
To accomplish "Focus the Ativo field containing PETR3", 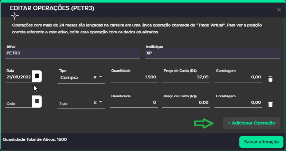I will (x=73, y=53).
